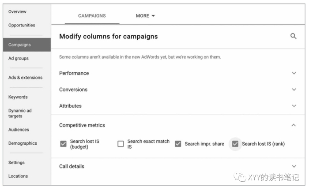
Task: Switch to the CAMPAIGNS tab
Action: (92, 16)
